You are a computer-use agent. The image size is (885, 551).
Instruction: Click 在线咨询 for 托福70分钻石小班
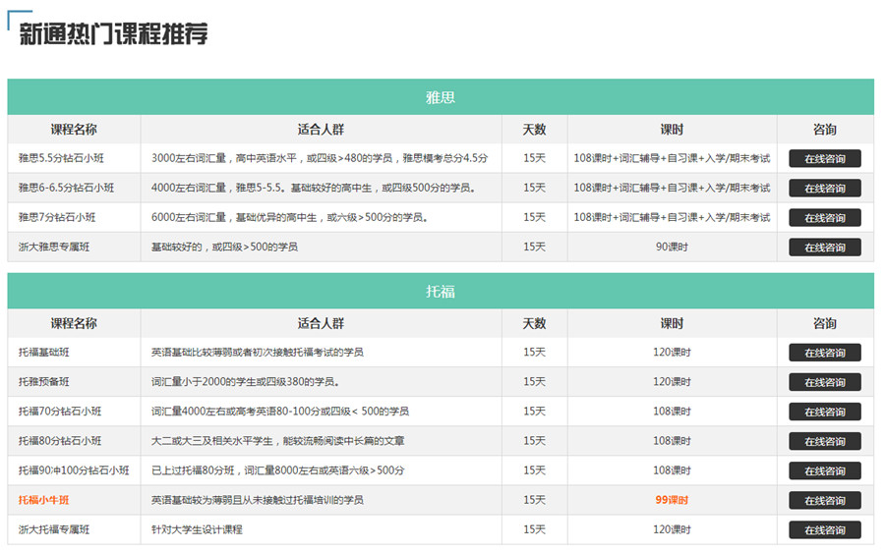coord(824,412)
